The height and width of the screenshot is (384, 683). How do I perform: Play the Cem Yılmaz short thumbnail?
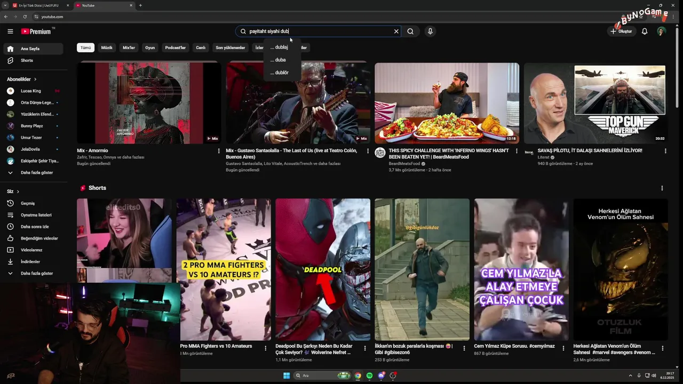click(521, 269)
